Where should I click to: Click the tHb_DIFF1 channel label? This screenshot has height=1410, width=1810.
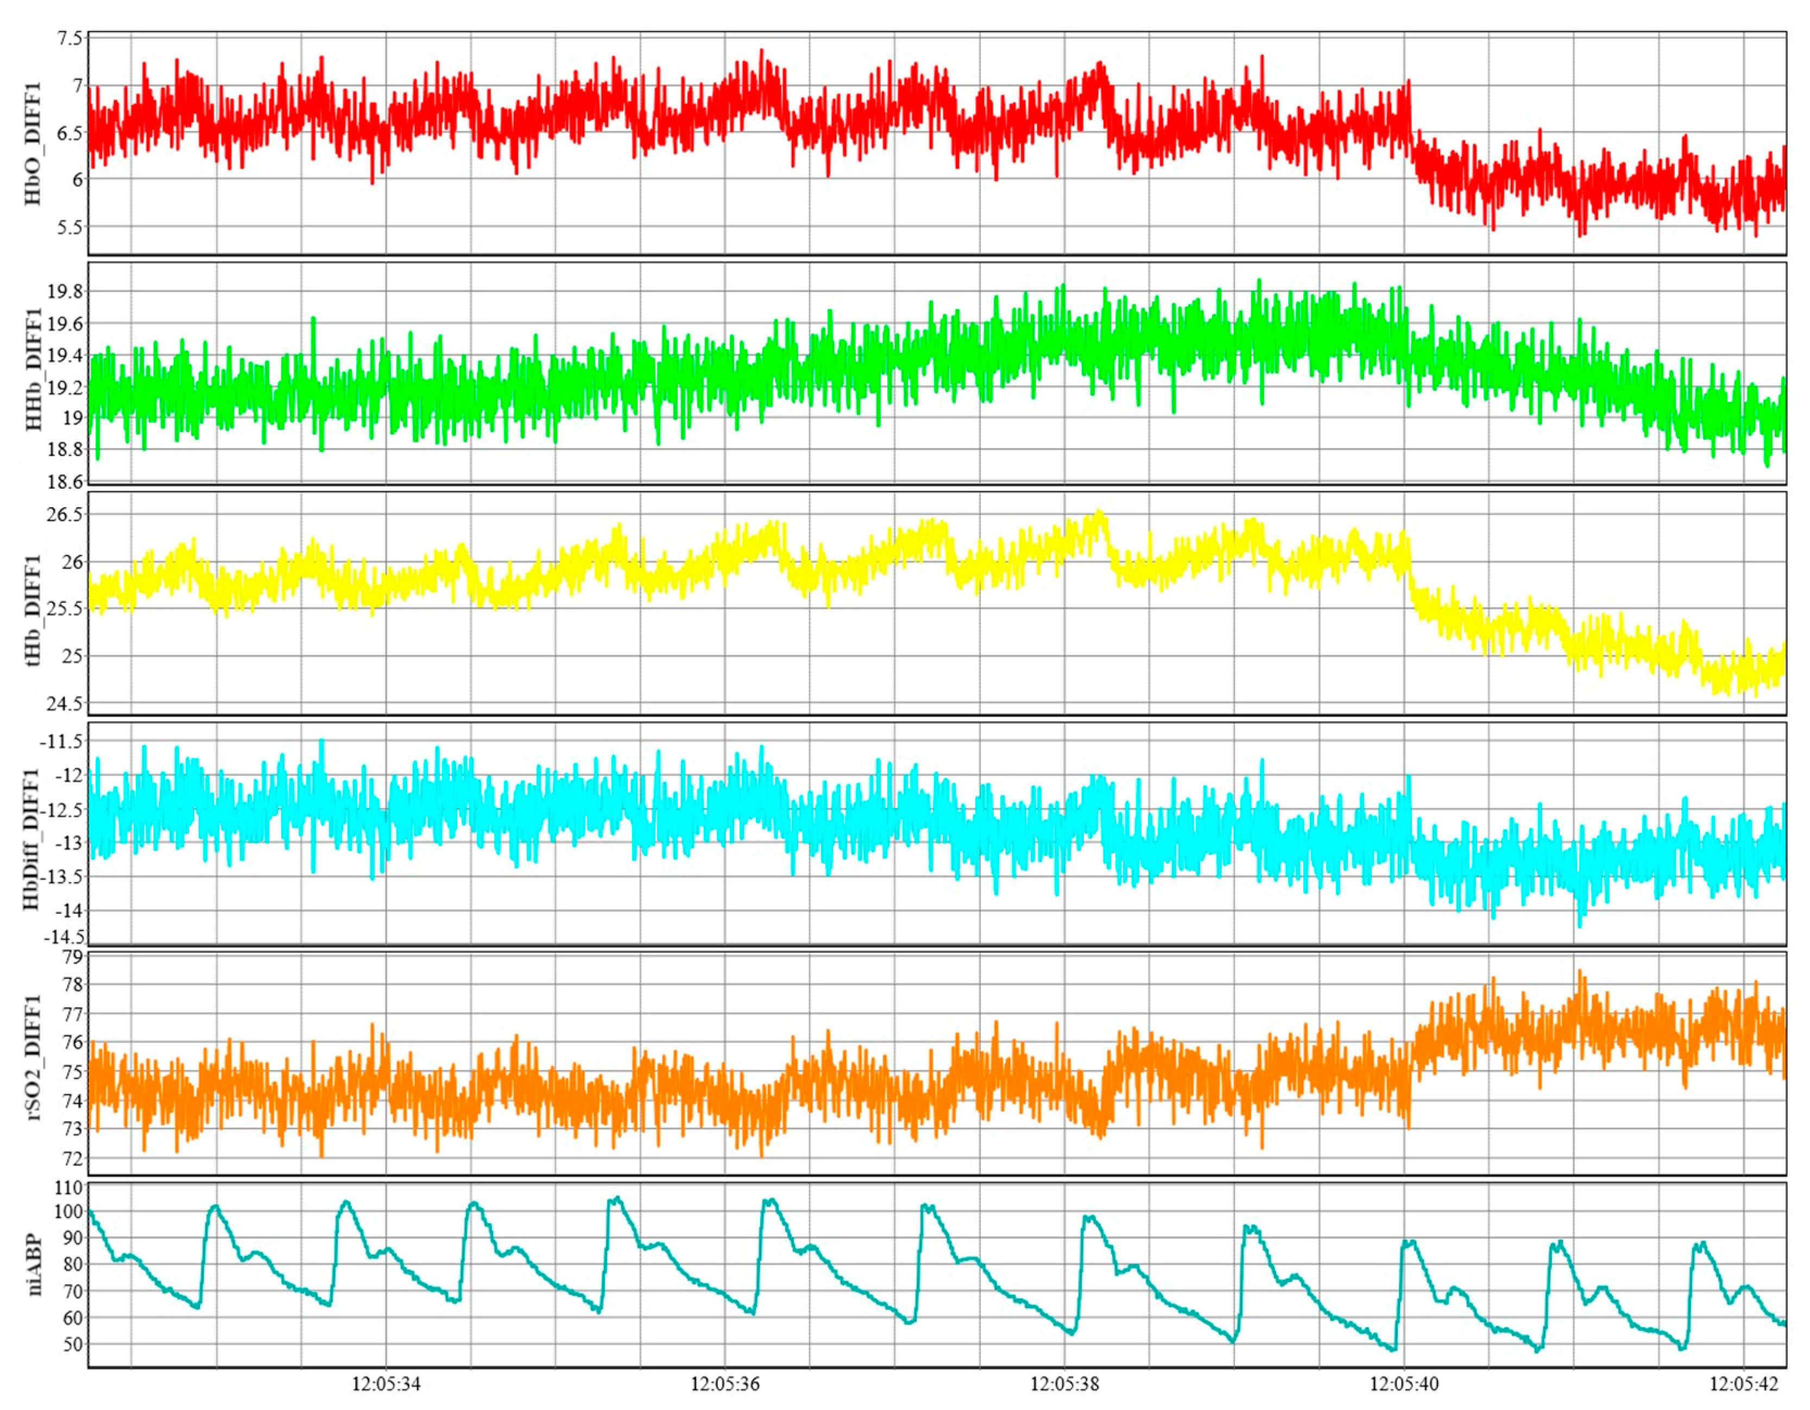pos(33,611)
